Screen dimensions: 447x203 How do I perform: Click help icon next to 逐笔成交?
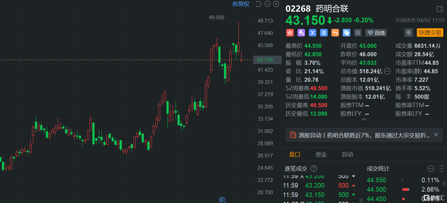pyautogui.click(x=313, y=169)
